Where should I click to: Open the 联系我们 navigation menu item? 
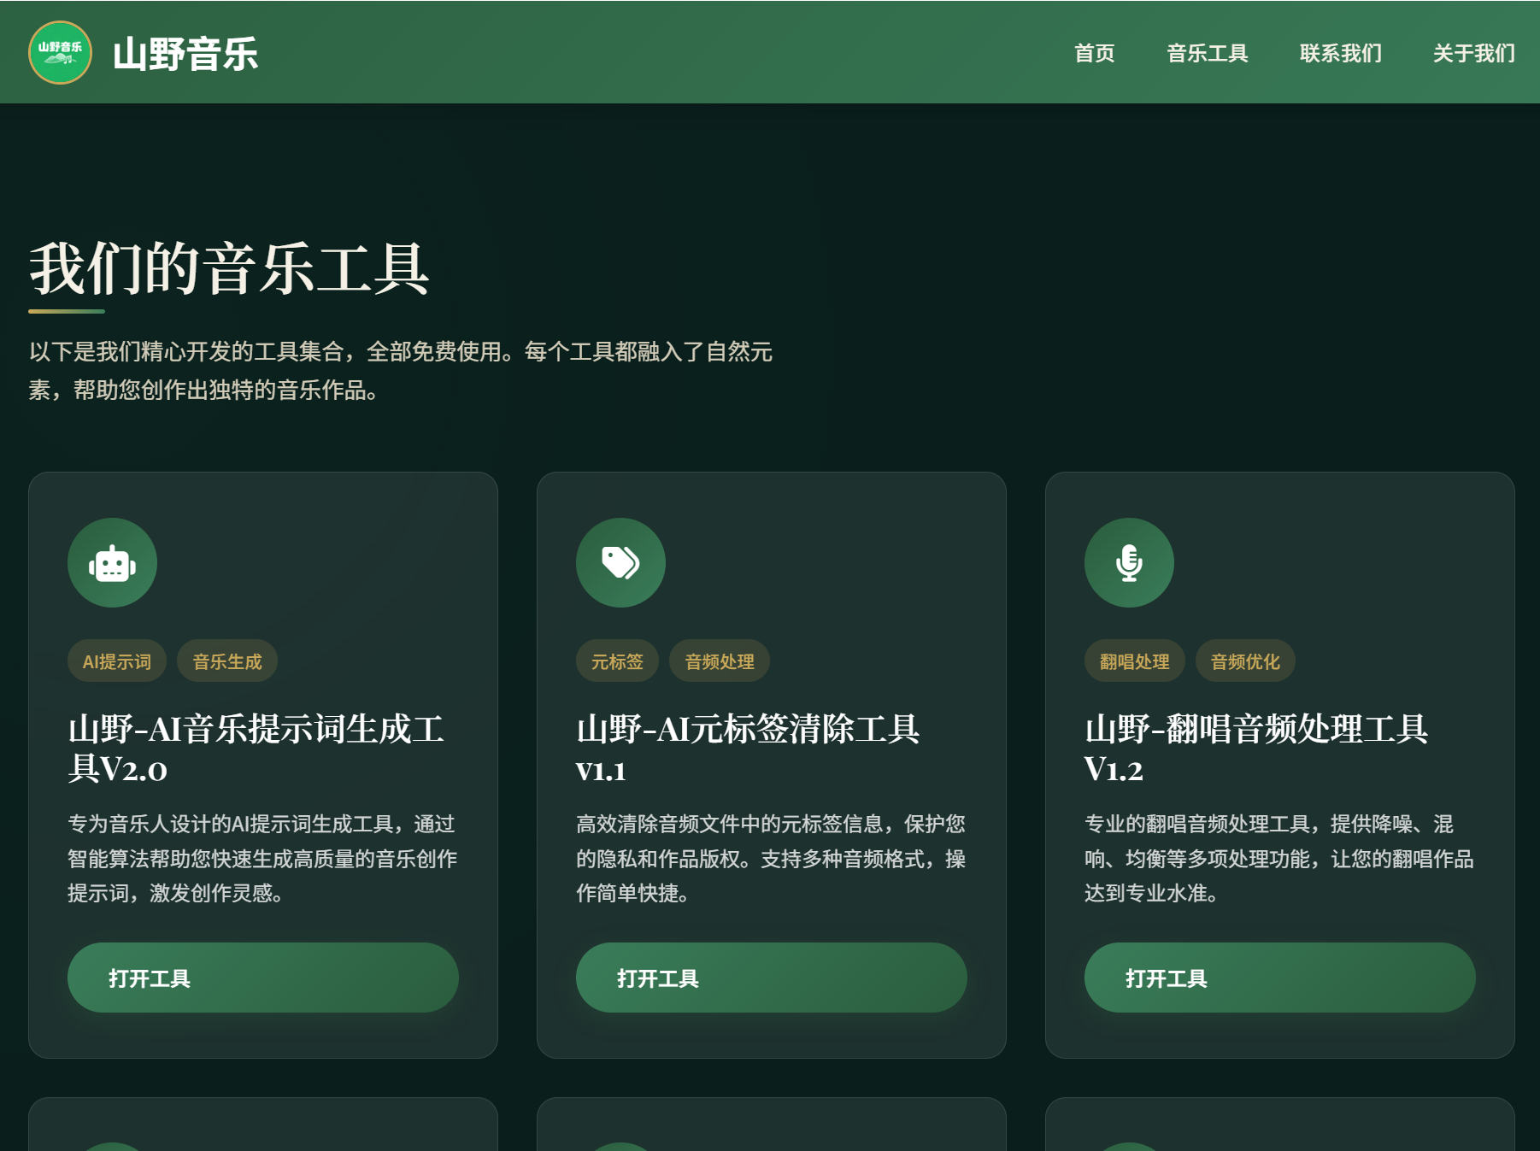(x=1340, y=54)
